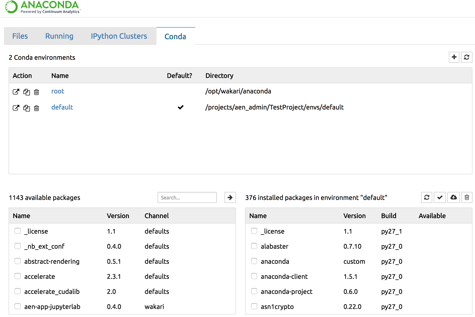Refresh the Conda environments list
The image size is (475, 317).
[466, 57]
